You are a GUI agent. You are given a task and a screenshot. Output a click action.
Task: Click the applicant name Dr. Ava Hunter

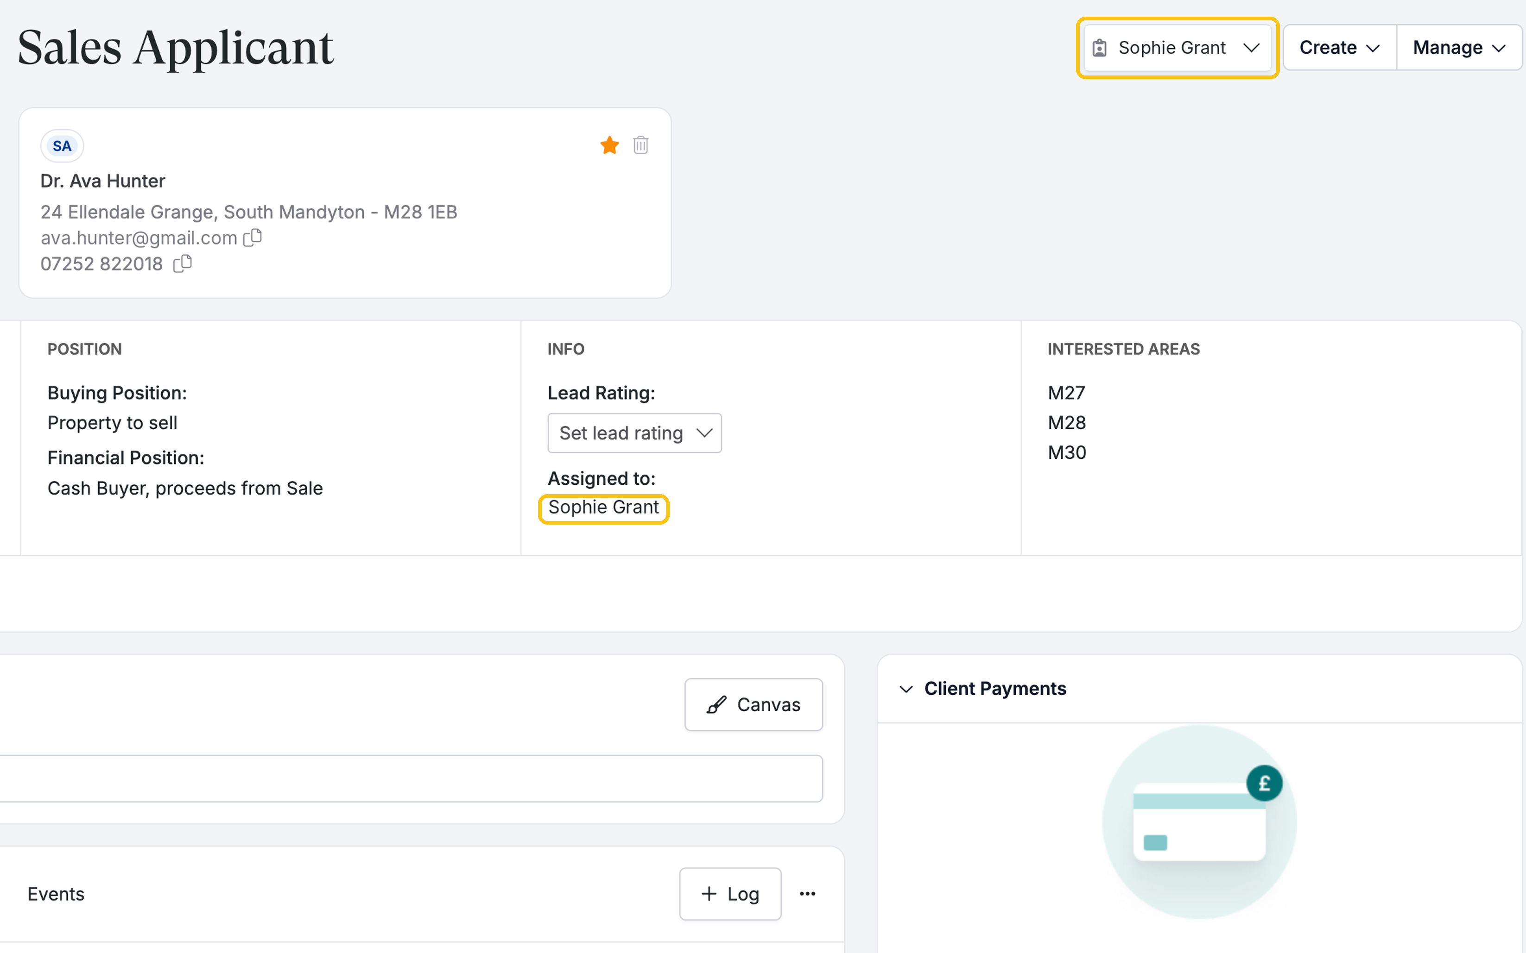coord(103,181)
